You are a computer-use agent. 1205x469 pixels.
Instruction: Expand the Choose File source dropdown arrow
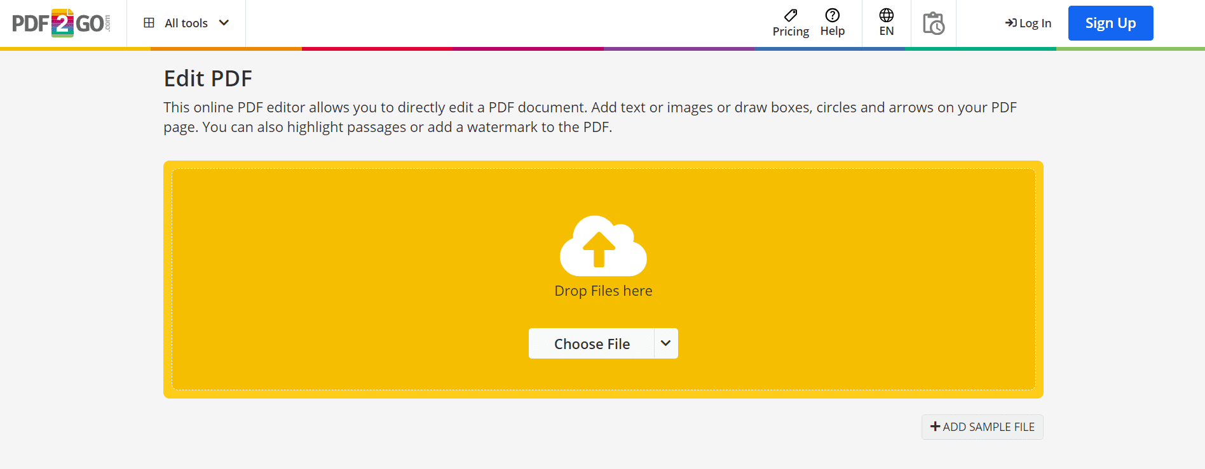tap(666, 343)
